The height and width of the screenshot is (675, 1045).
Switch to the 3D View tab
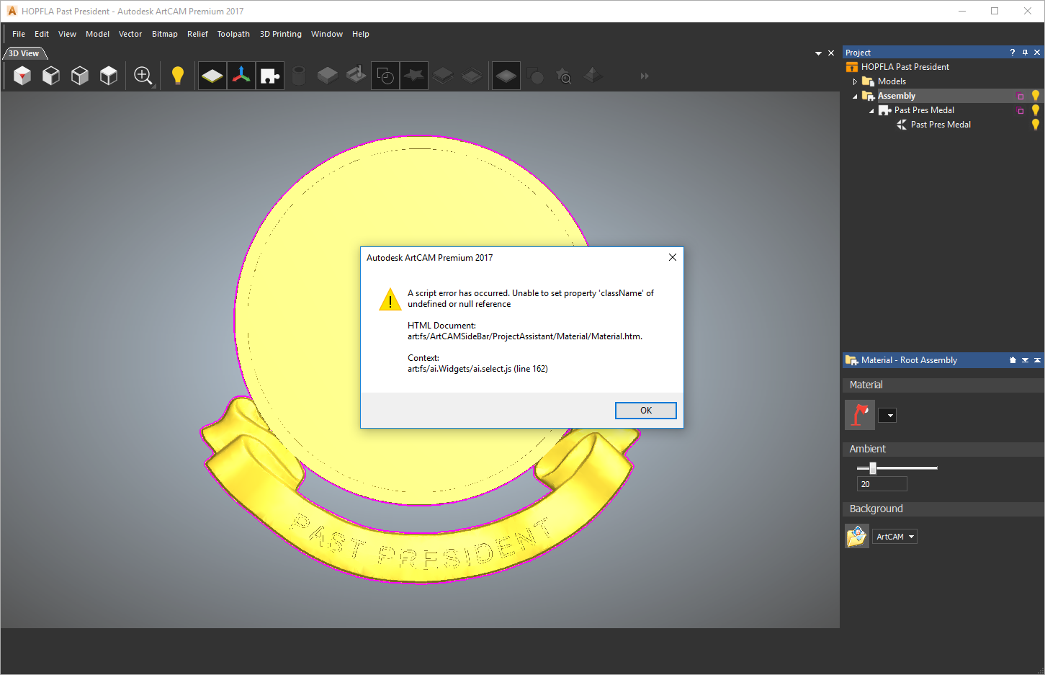(22, 53)
